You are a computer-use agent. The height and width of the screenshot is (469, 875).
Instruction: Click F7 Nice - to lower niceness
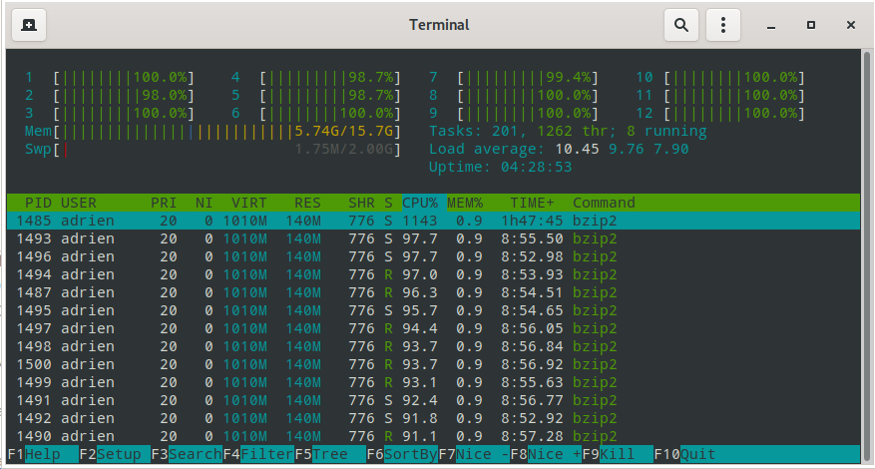tap(474, 454)
